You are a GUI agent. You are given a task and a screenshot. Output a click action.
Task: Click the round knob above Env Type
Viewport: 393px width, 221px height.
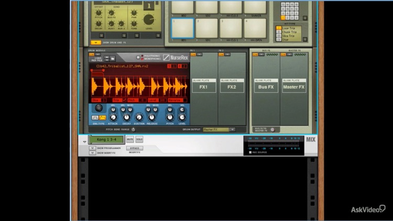(99, 108)
